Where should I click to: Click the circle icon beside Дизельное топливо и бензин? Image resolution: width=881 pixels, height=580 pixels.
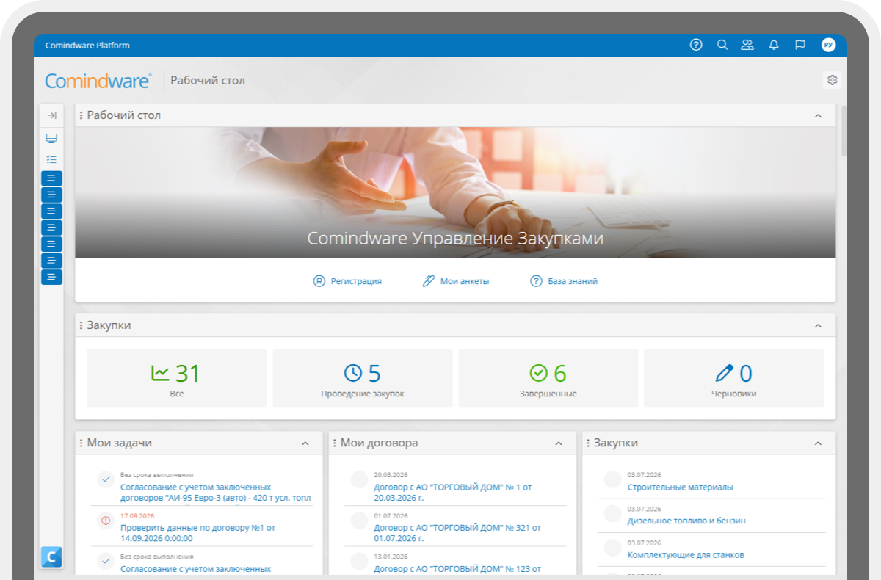pyautogui.click(x=612, y=513)
